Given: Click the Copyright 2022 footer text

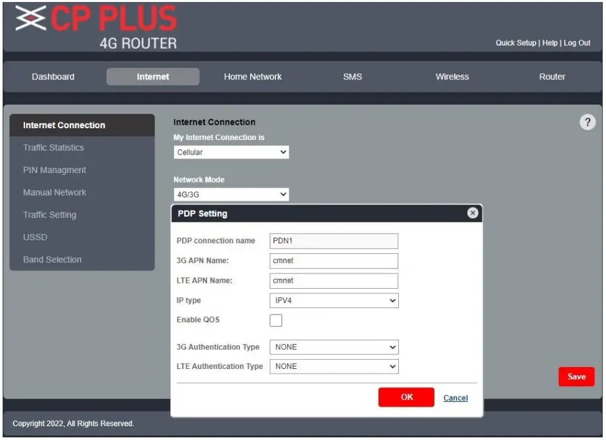Looking at the screenshot, I should 73,424.
